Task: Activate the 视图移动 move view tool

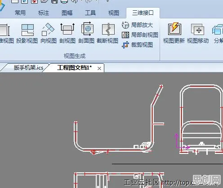Action: click(x=198, y=33)
